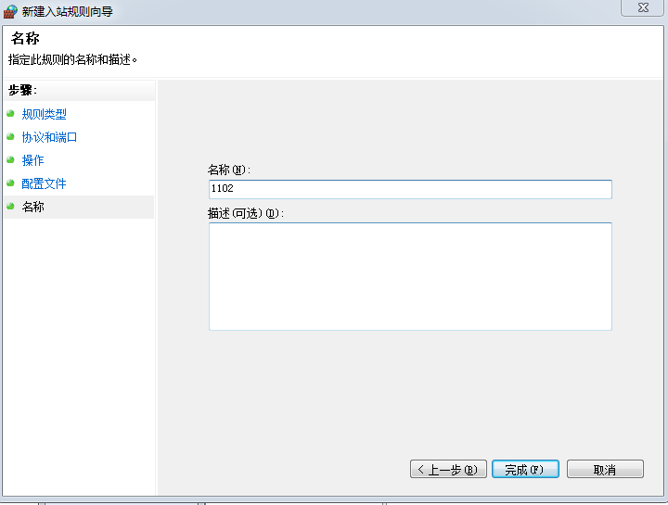Click inside the 描述(可选) text area

410,276
